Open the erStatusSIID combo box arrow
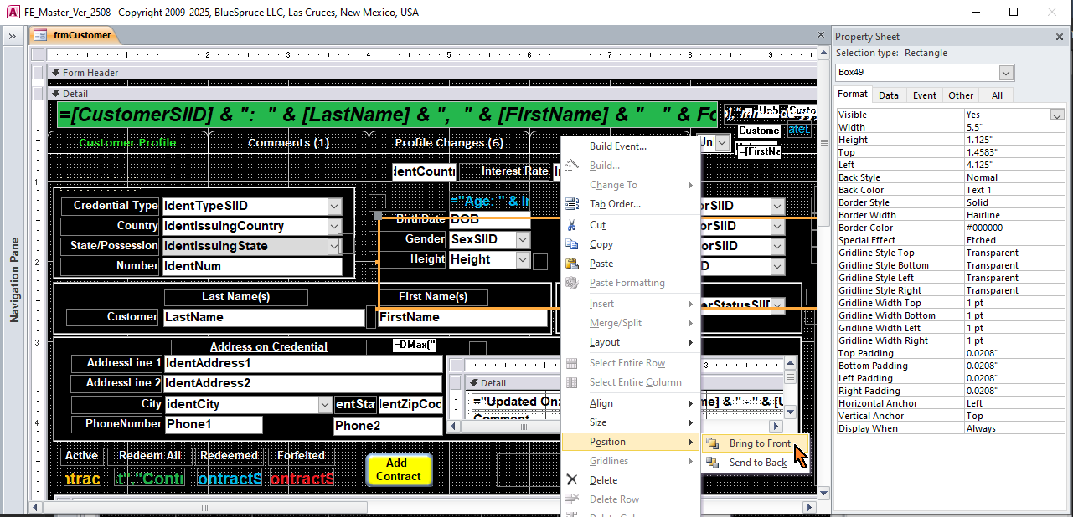 click(x=778, y=305)
